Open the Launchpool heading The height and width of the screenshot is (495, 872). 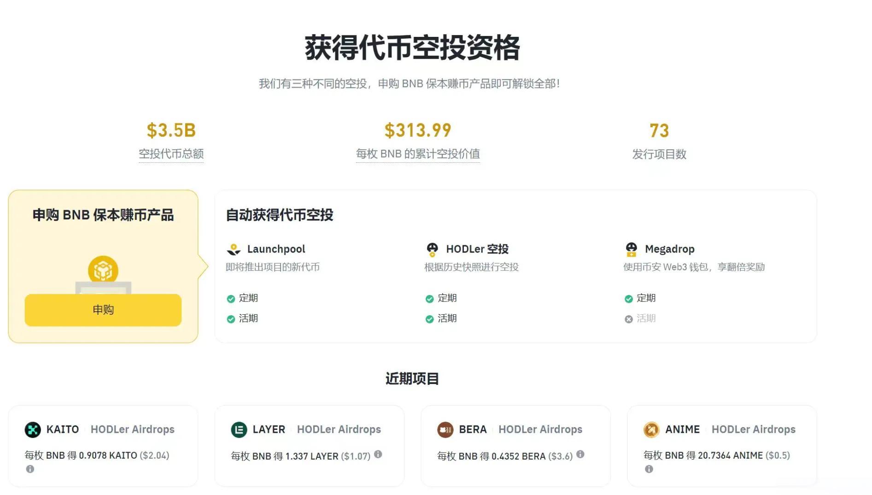276,249
